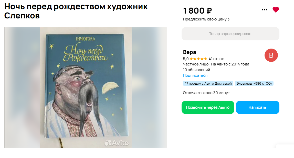
Task: Expand the Предложить свою цену chevron
Action: (x=228, y=19)
